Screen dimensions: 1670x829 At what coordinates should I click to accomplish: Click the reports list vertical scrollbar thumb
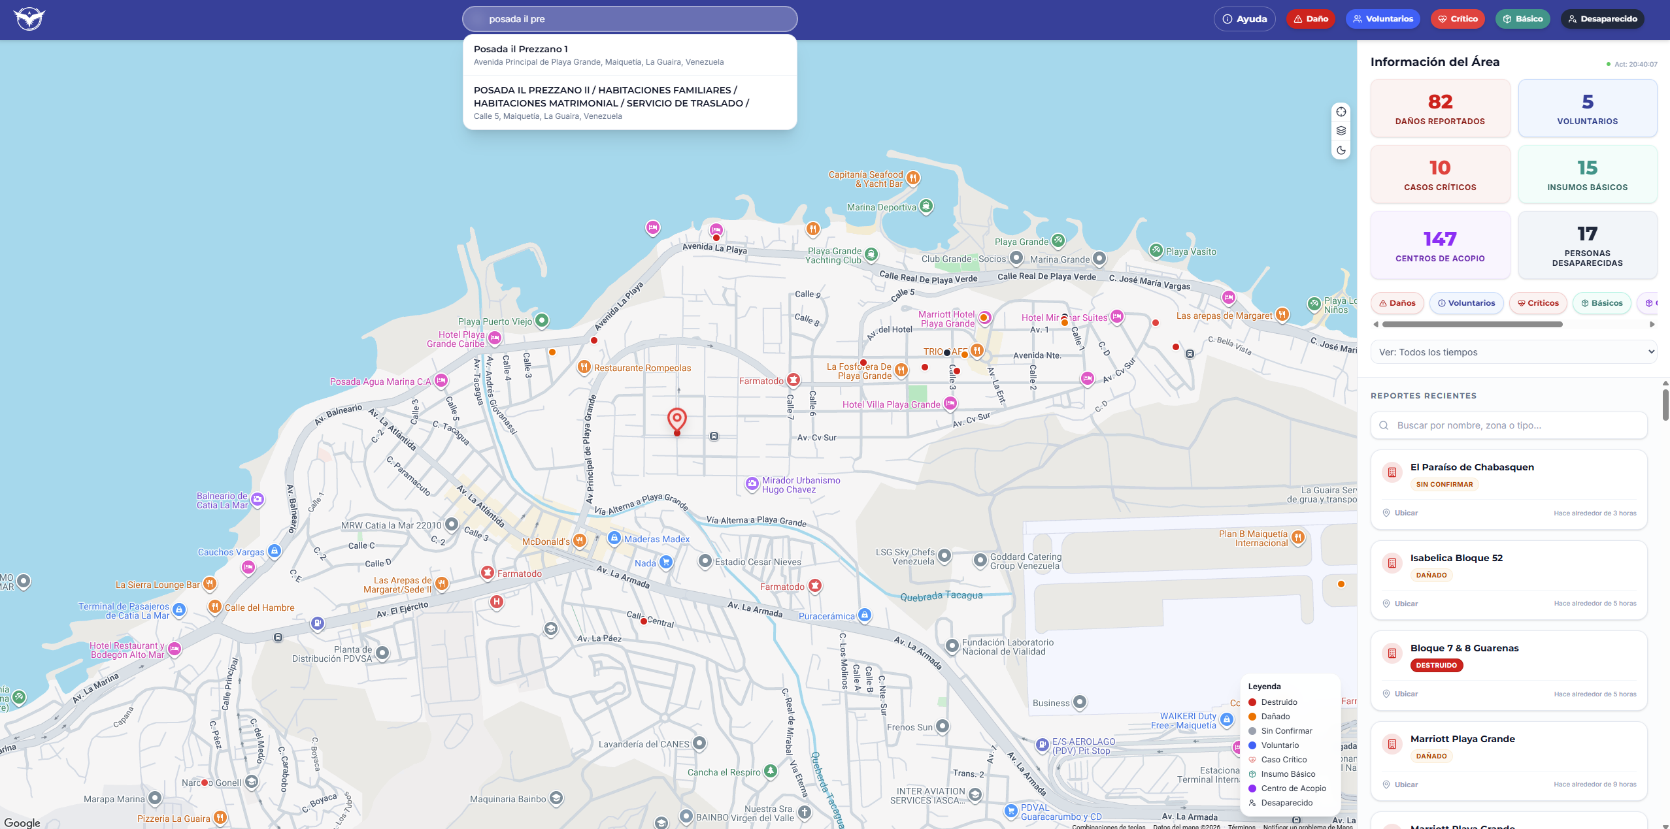pos(1665,405)
